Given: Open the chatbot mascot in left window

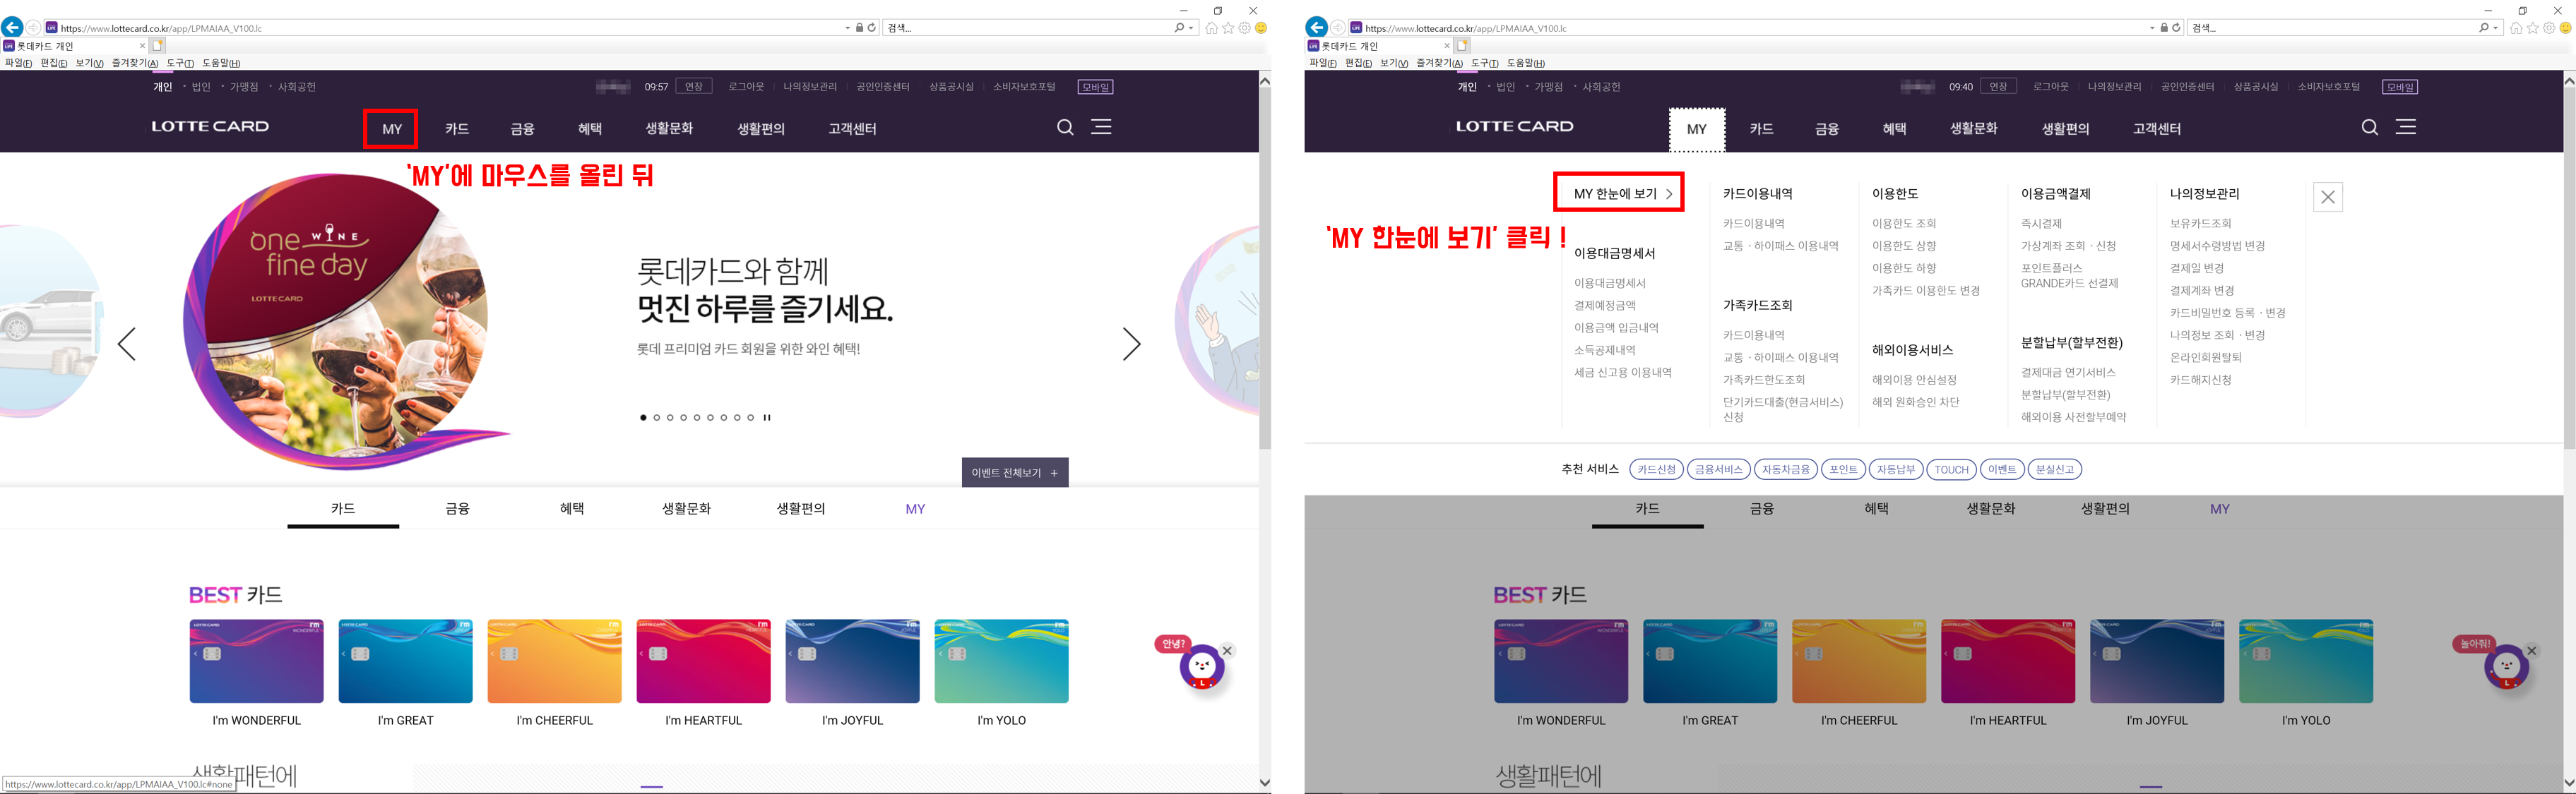Looking at the screenshot, I should (1201, 667).
